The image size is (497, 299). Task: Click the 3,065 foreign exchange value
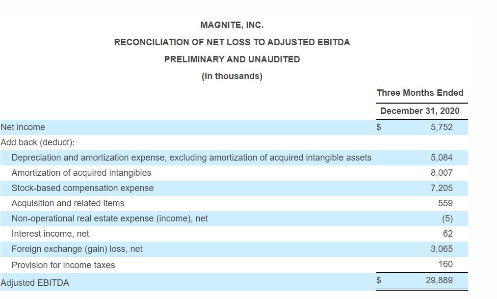[x=442, y=249]
